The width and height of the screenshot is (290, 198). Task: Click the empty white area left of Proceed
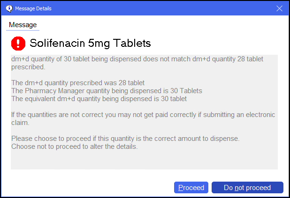[x=89, y=188]
